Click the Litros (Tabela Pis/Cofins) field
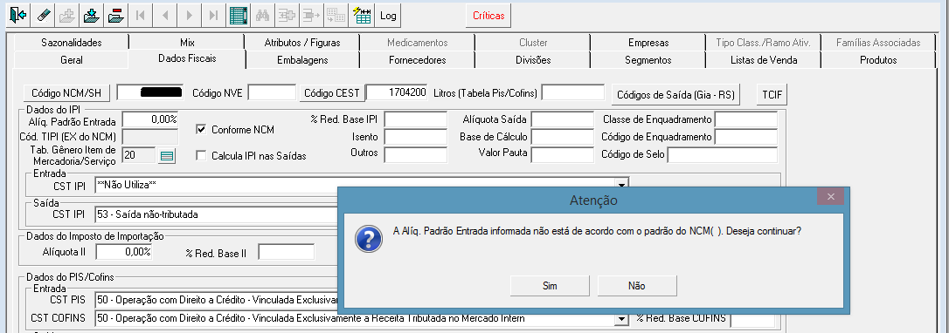Screen dimensions: 949x333 573,92
